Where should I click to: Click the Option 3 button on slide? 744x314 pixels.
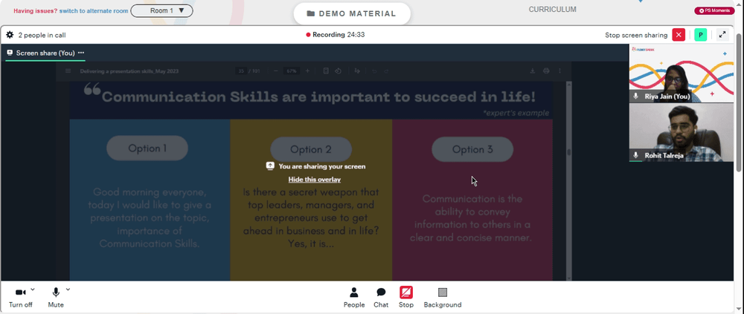pos(472,149)
